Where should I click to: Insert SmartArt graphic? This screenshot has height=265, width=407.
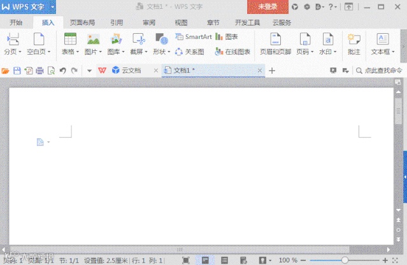tap(194, 37)
